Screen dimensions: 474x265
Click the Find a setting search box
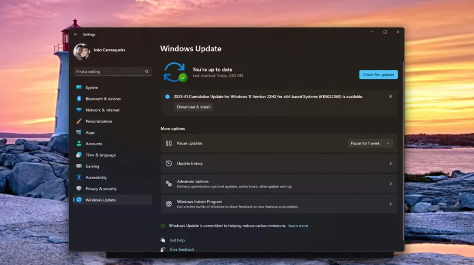click(x=109, y=72)
